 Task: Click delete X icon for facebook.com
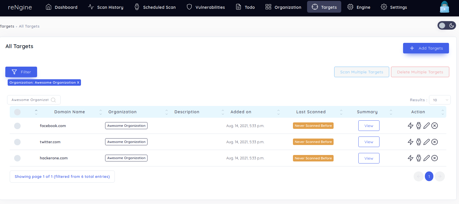click(435, 126)
